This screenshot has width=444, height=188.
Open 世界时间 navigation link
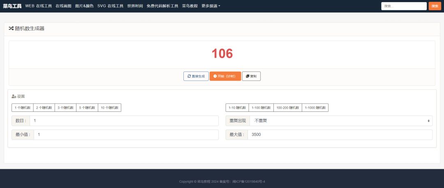click(135, 6)
